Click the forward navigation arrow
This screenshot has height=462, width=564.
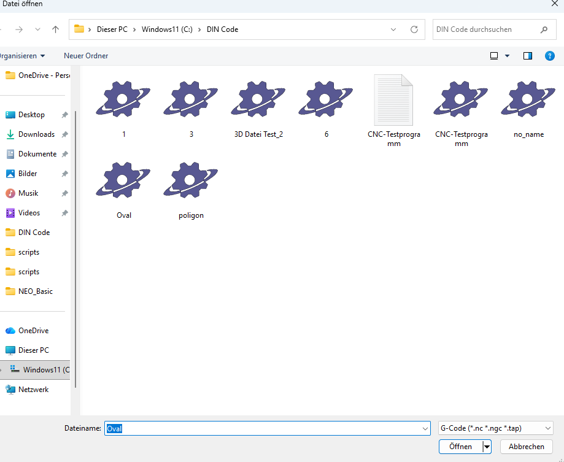coord(19,29)
